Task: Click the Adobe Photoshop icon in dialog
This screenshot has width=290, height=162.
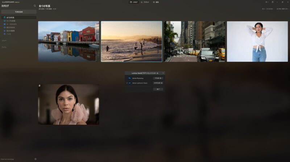Action: click(x=129, y=78)
